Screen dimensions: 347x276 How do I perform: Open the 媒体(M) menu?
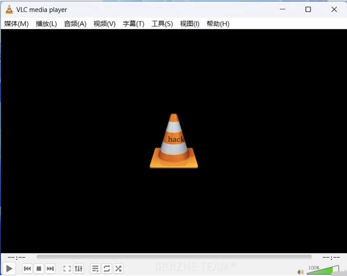click(16, 24)
